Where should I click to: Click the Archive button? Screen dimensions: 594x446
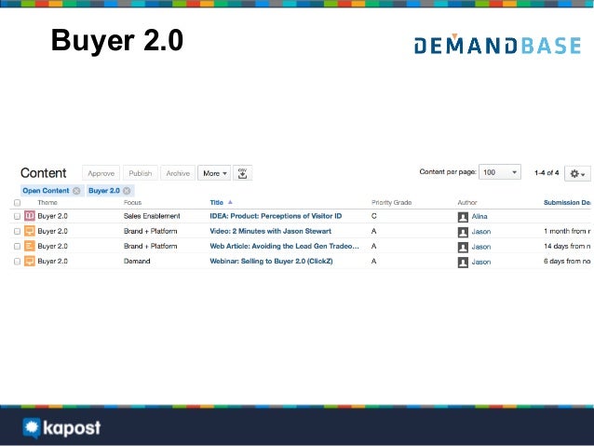(178, 173)
